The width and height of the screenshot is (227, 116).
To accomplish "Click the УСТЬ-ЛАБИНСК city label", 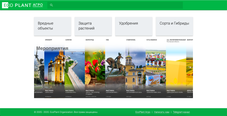I will (152, 40).
